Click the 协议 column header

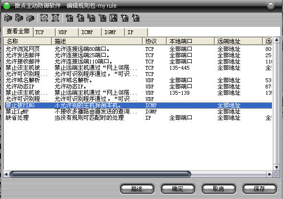(155, 41)
